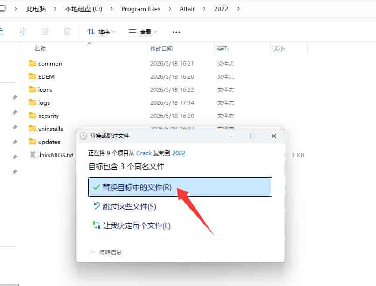This screenshot has height=286, width=376.
Task: Click the delete trash icon
Action: (67, 32)
